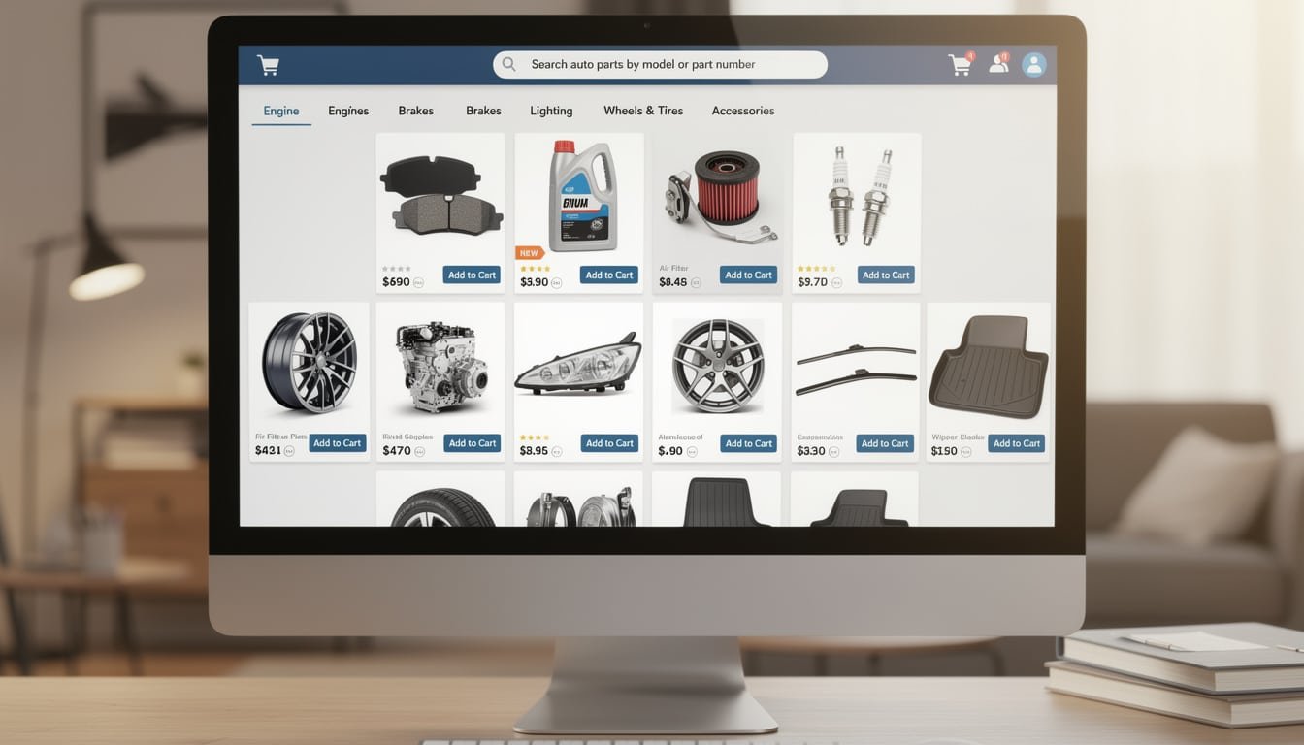Go to the Accessories tab
Viewport: 1304px width, 745px height.
tap(743, 111)
